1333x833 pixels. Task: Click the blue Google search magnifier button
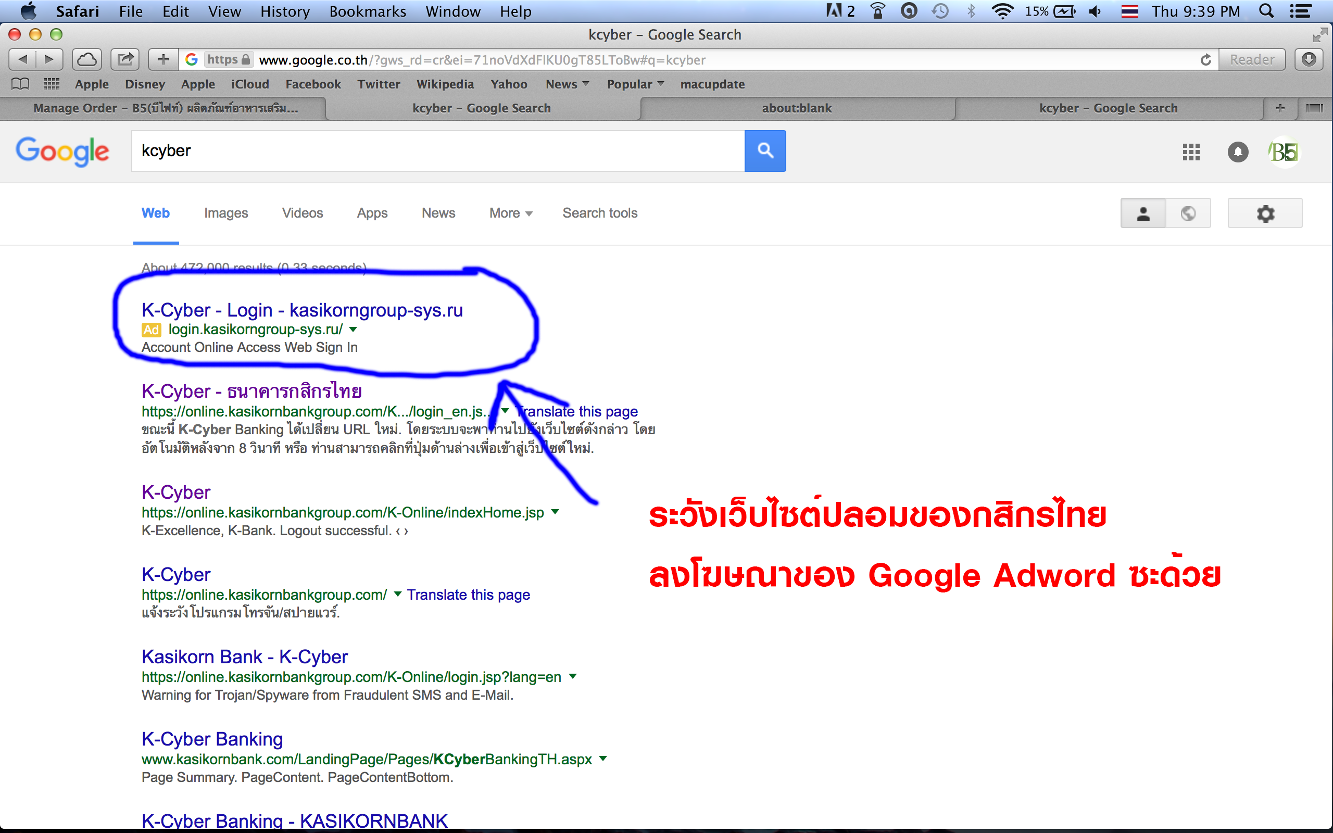click(764, 150)
